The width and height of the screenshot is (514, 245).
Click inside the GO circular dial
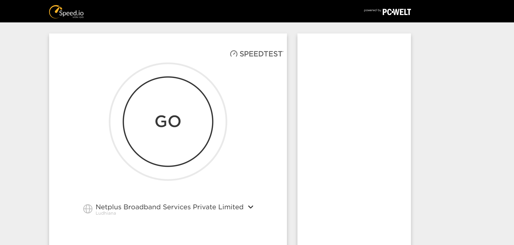(168, 121)
